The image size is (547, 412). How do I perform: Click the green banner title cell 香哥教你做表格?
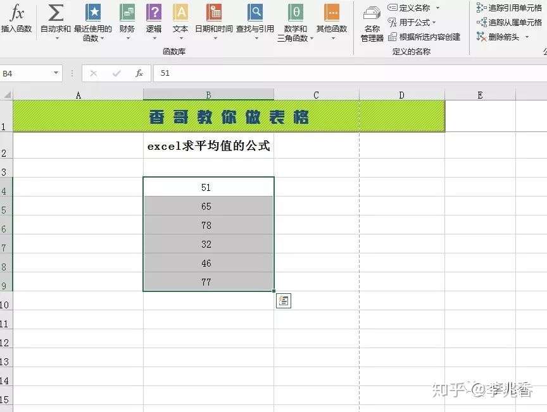229,116
